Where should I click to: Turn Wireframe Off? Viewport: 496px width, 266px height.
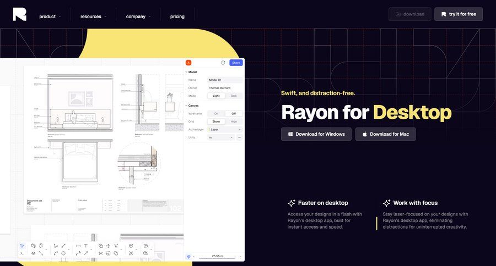pyautogui.click(x=234, y=114)
